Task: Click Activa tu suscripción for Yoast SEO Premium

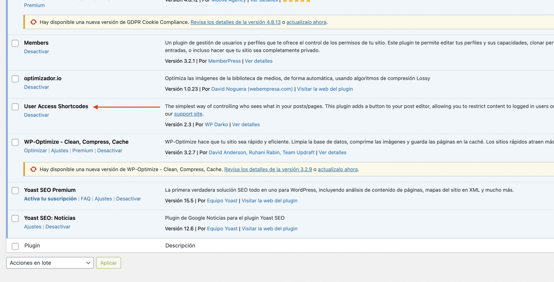Action: click(50, 199)
